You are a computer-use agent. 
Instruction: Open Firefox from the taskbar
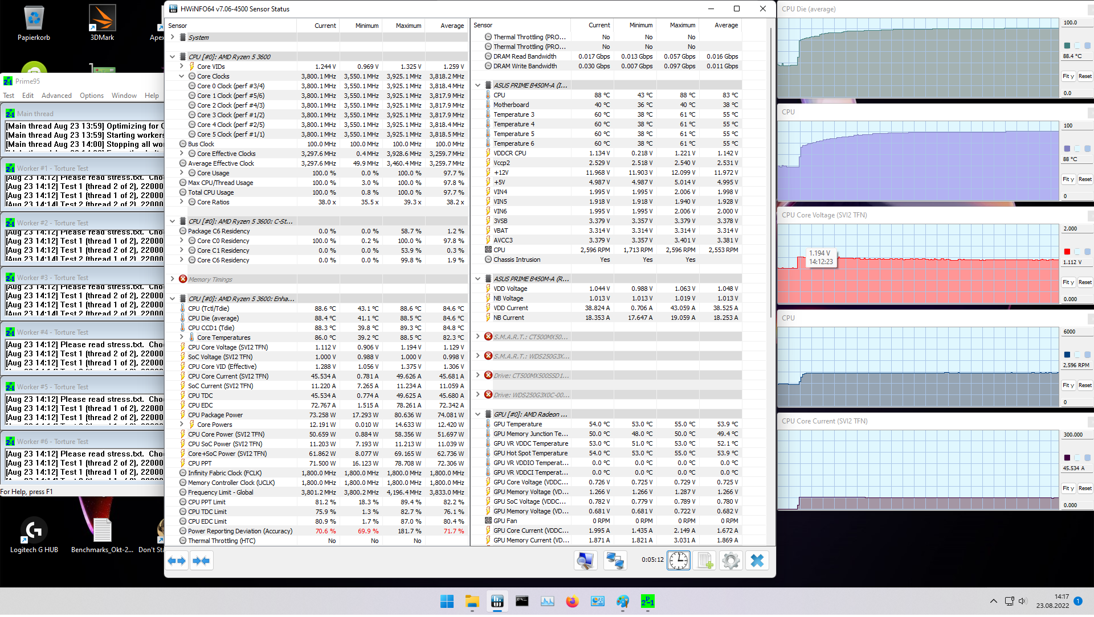click(572, 602)
